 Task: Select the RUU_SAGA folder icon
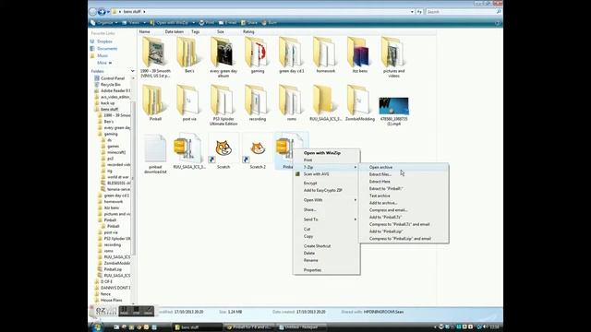tap(325, 101)
